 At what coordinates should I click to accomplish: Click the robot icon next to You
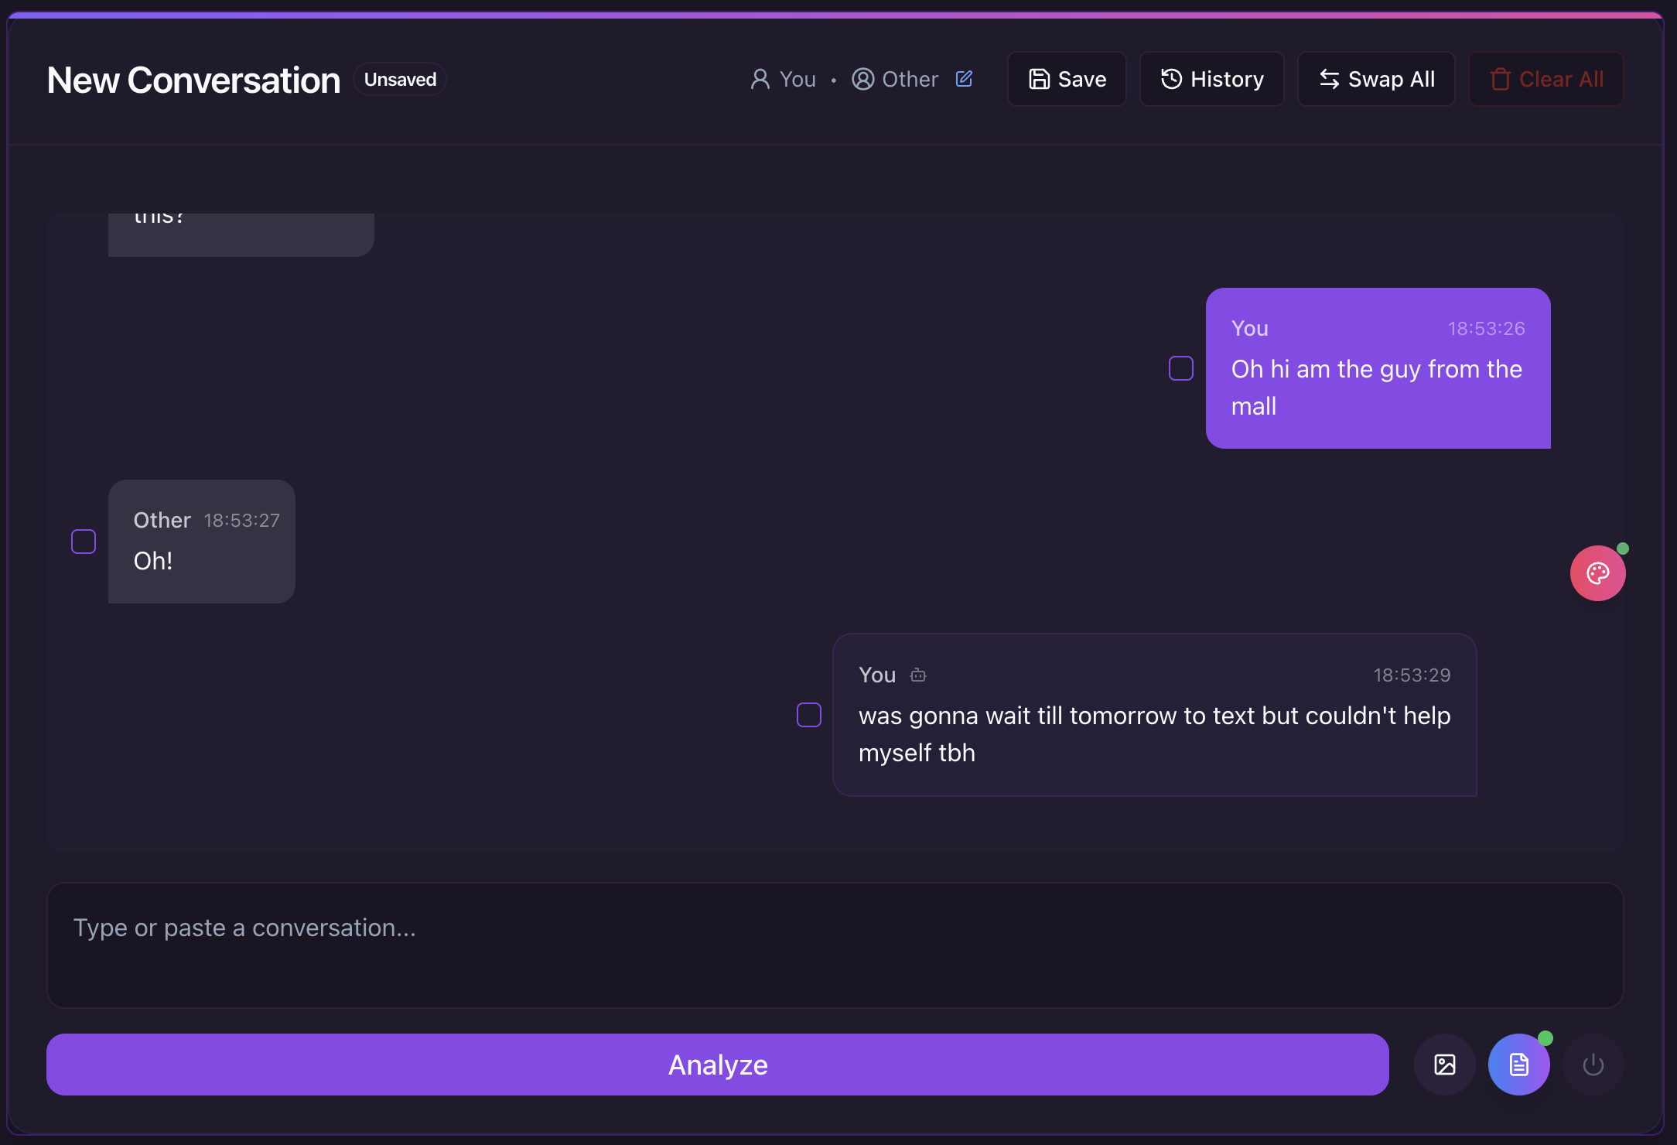pyautogui.click(x=918, y=675)
